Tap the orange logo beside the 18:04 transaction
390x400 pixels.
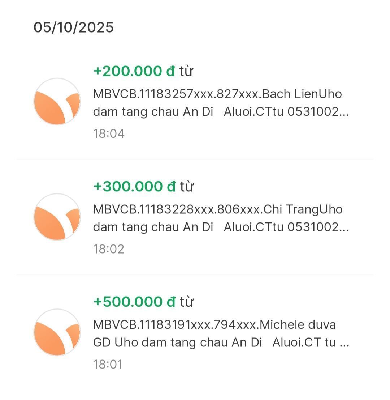pyautogui.click(x=57, y=102)
